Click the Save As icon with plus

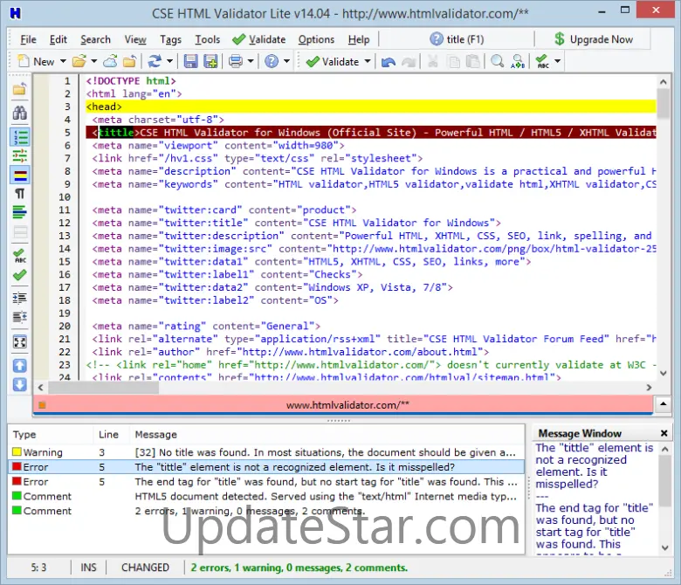tap(210, 62)
